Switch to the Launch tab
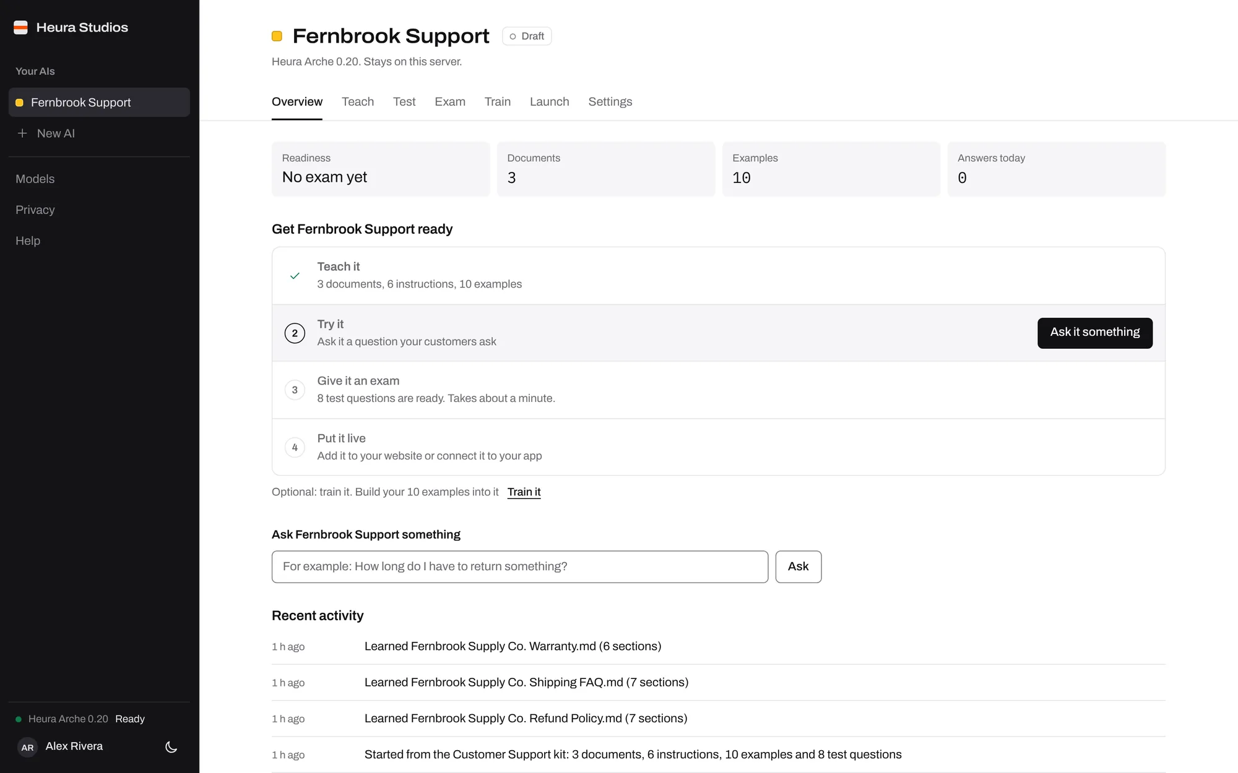 point(550,101)
